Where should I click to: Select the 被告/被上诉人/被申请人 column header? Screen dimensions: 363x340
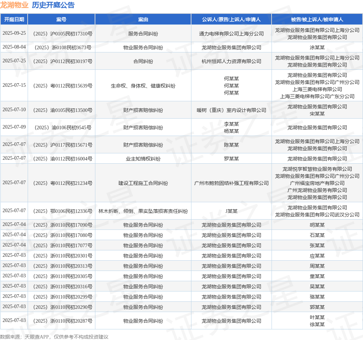tap(317, 19)
